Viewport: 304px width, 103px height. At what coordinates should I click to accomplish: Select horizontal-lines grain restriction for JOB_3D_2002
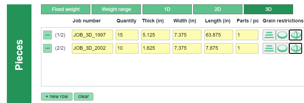click(269, 48)
